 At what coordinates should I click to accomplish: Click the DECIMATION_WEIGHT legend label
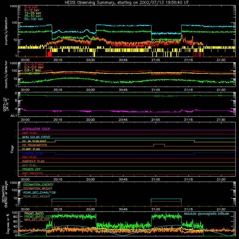pos(38,189)
